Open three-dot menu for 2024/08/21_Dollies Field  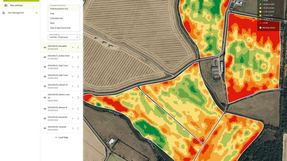click(x=78, y=57)
